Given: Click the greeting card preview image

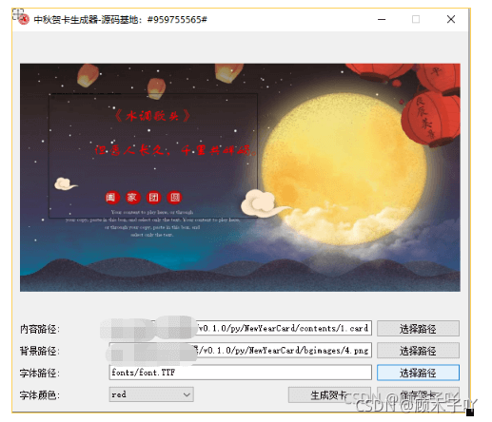Looking at the screenshot, I should tap(240, 178).
